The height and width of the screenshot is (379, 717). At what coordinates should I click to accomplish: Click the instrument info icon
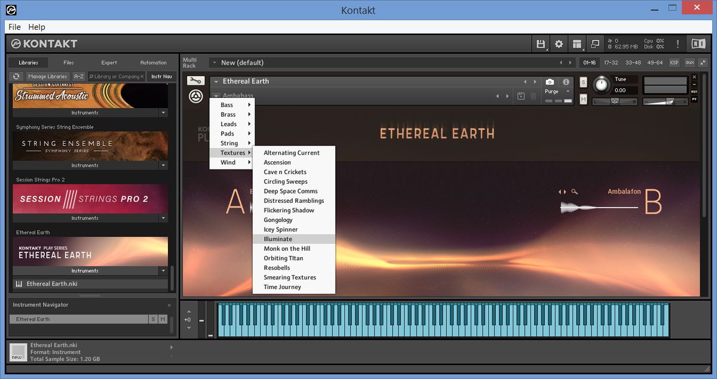(x=566, y=82)
